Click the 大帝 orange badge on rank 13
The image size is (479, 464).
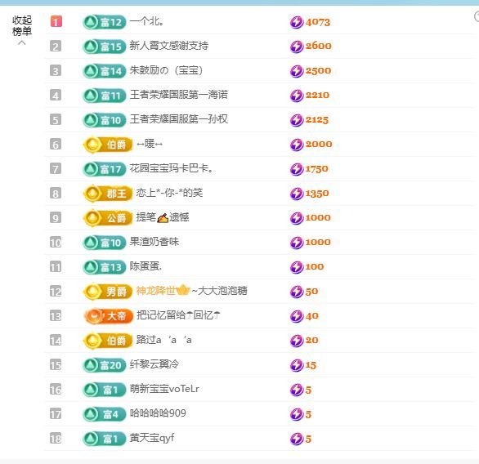tap(109, 316)
